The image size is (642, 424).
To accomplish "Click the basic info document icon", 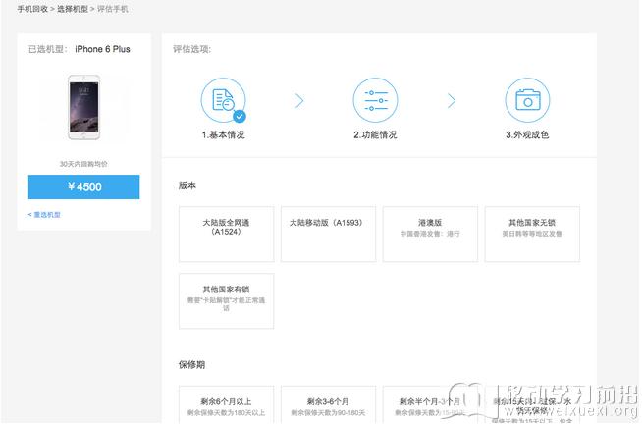I will pyautogui.click(x=223, y=100).
